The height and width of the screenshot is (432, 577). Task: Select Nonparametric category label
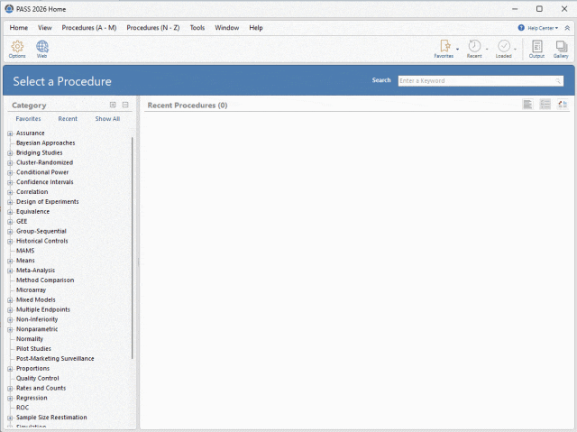pos(37,329)
